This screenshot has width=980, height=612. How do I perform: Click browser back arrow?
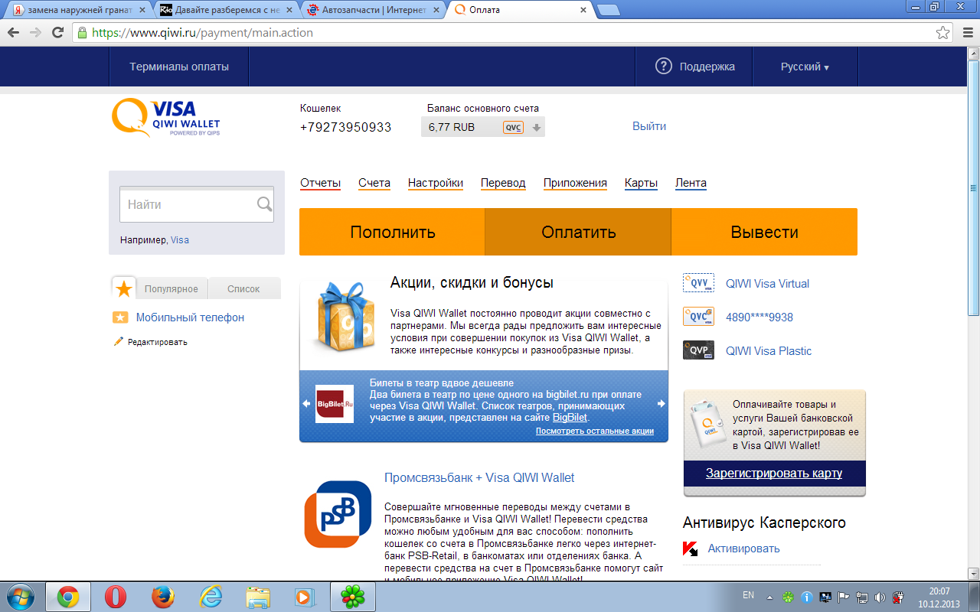(x=14, y=33)
